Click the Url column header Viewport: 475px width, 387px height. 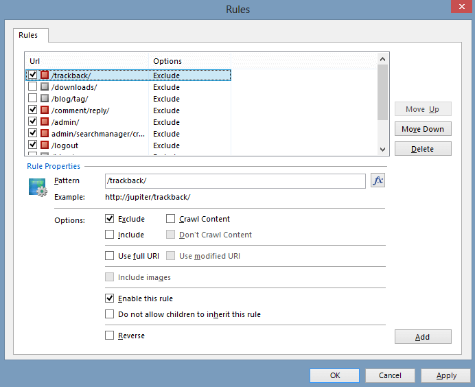[x=87, y=61]
